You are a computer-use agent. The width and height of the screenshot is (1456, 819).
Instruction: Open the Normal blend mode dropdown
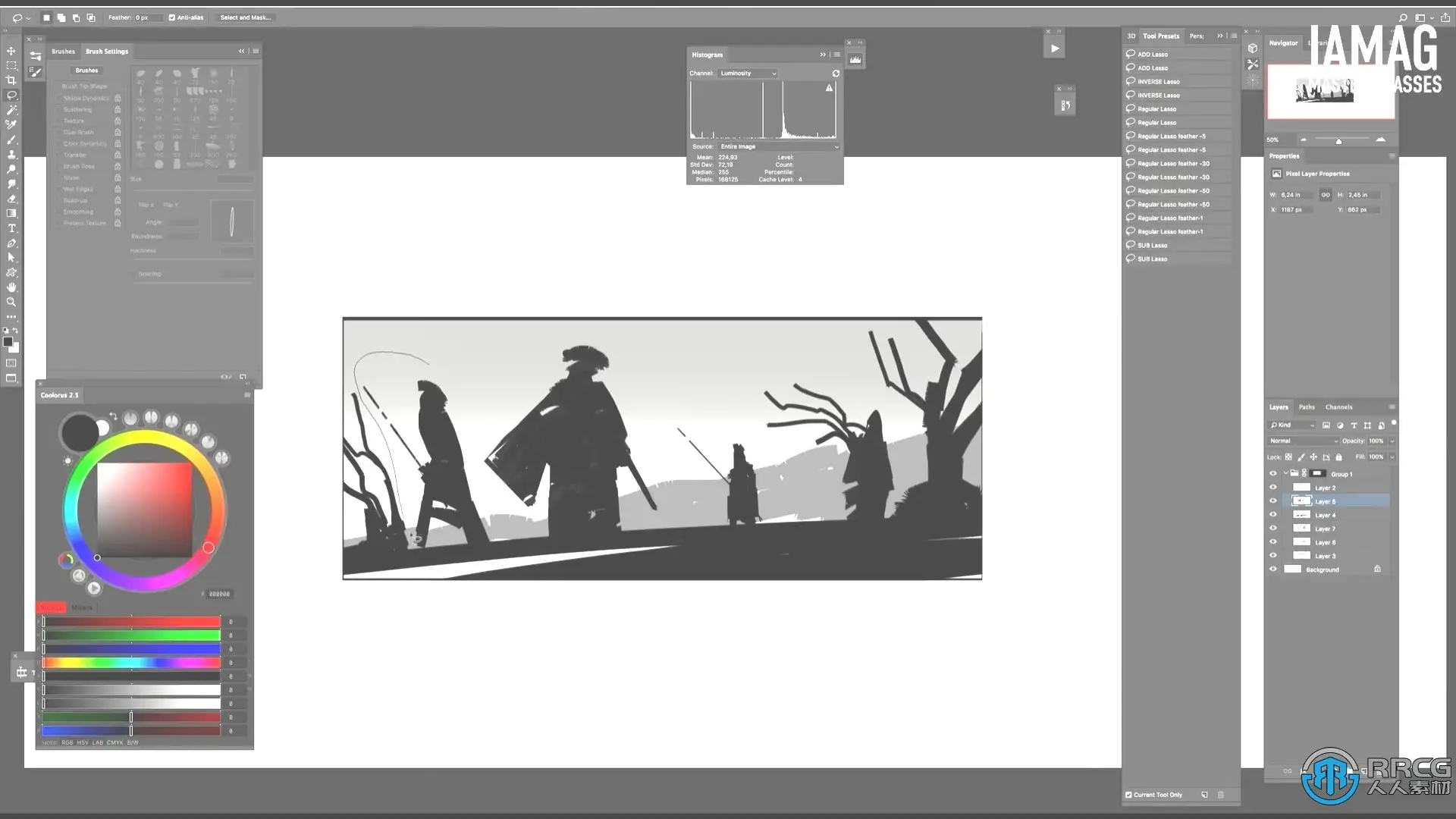click(1304, 441)
